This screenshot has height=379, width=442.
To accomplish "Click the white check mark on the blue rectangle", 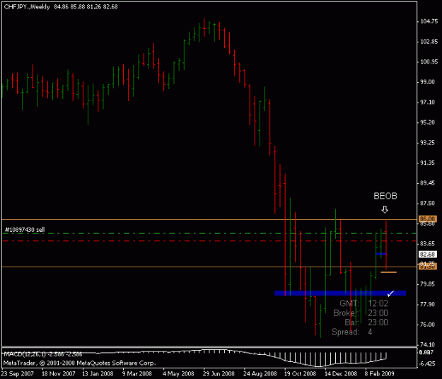I will (390, 293).
